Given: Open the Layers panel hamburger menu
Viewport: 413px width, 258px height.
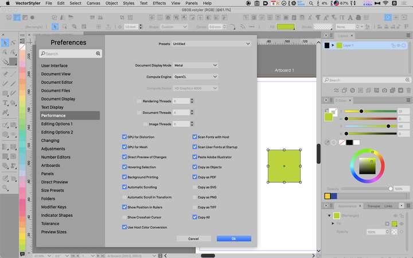Looking at the screenshot, I should pyautogui.click(x=408, y=35).
